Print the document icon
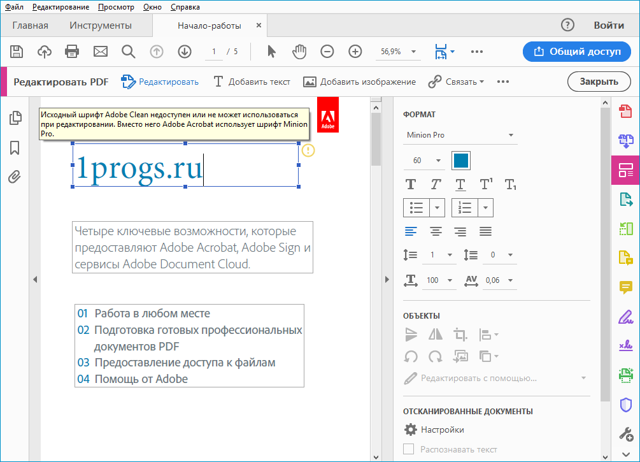This screenshot has width=640, height=462. coord(72,52)
